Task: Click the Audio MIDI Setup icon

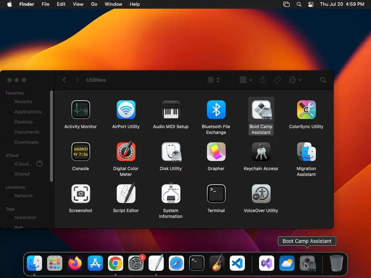Action: (x=171, y=109)
